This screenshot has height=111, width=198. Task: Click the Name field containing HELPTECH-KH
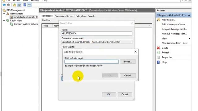click(97, 34)
